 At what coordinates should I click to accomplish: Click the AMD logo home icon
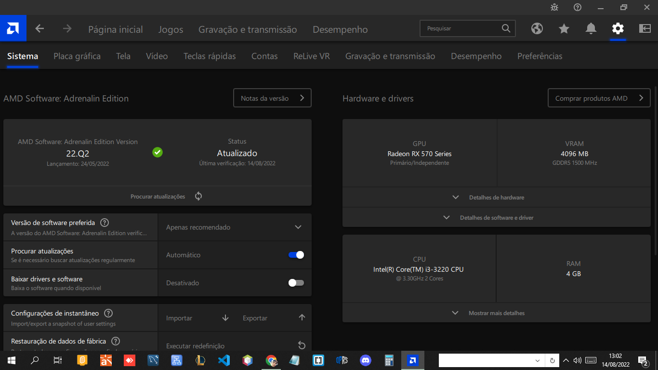[13, 28]
